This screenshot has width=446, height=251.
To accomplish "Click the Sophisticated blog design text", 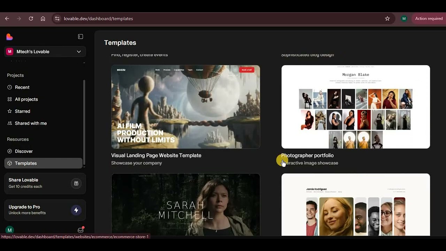I will pos(307,55).
